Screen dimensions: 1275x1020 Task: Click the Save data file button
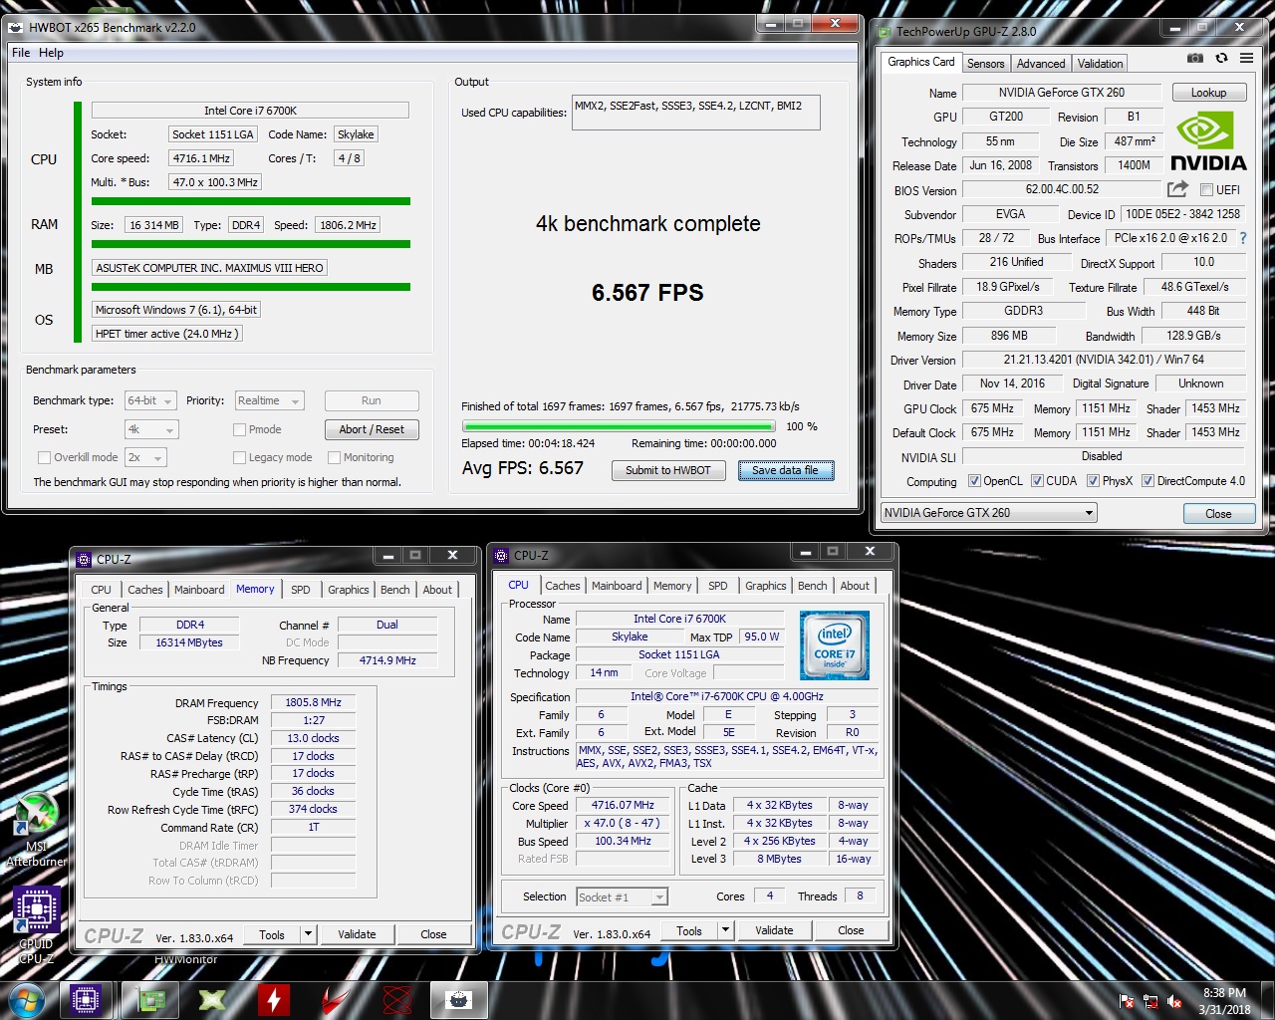(x=786, y=470)
